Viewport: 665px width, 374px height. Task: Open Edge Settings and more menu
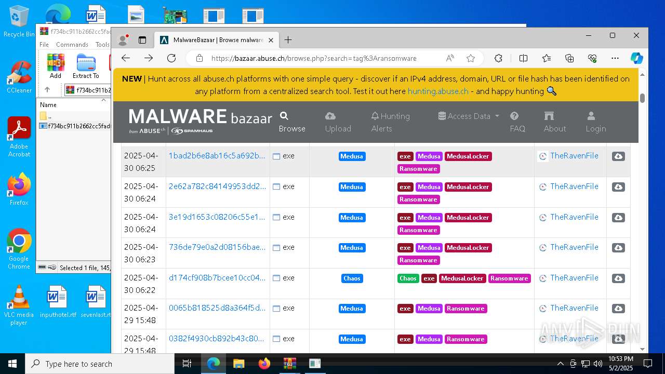[x=615, y=58]
